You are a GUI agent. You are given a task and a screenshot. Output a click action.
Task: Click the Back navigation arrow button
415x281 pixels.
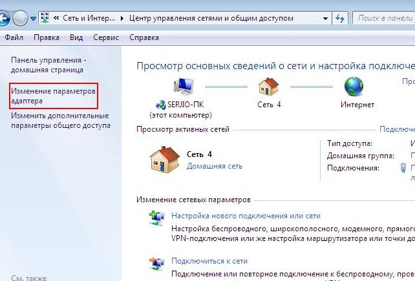coord(6,19)
